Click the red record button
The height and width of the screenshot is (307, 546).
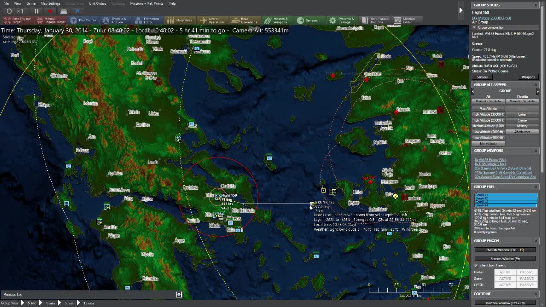pos(50,11)
